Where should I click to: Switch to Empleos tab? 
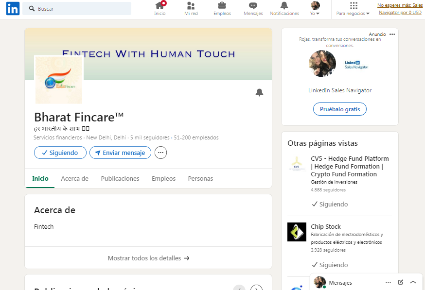(x=164, y=178)
